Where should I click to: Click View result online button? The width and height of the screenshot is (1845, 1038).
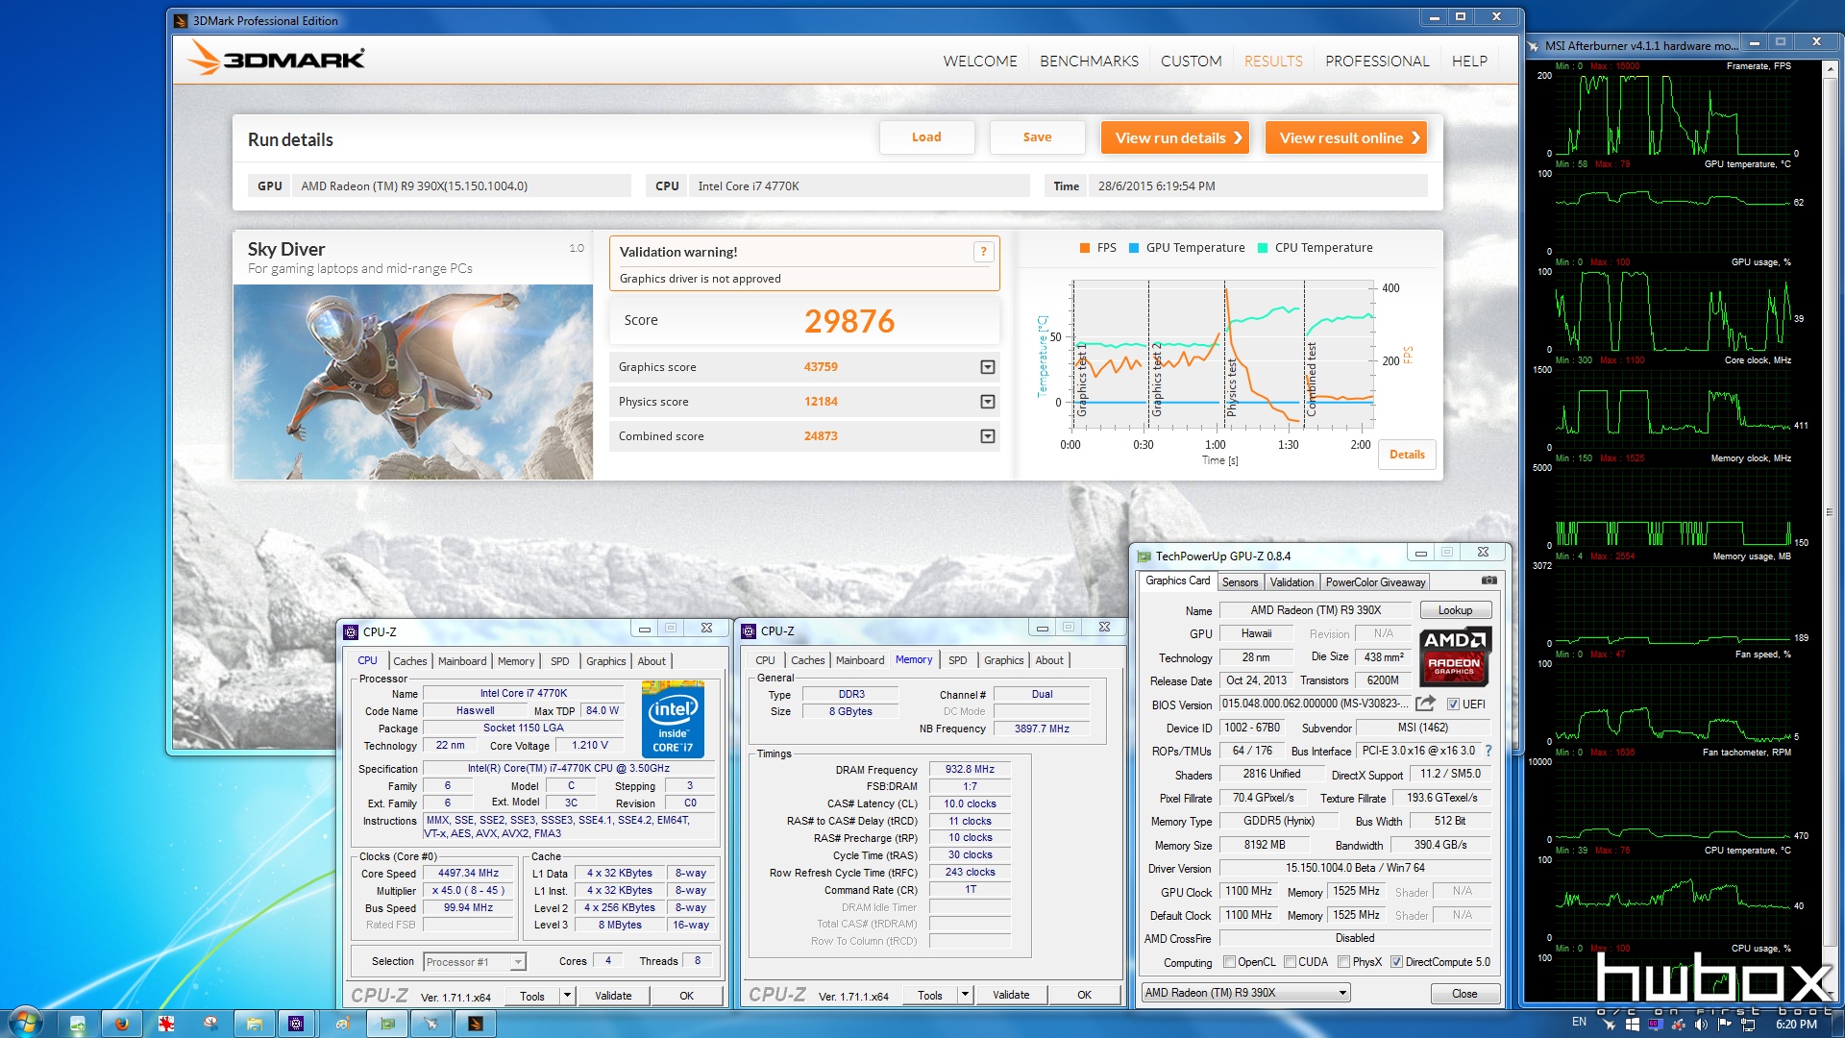coord(1349,136)
